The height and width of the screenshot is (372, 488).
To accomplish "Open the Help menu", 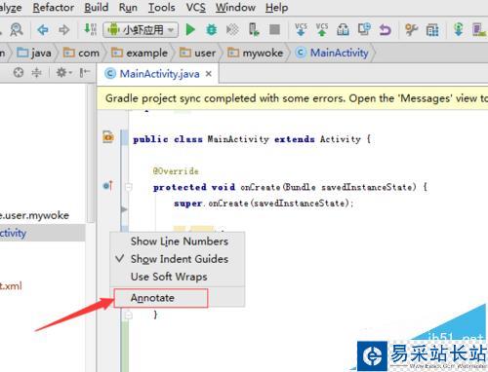I will [276, 7].
